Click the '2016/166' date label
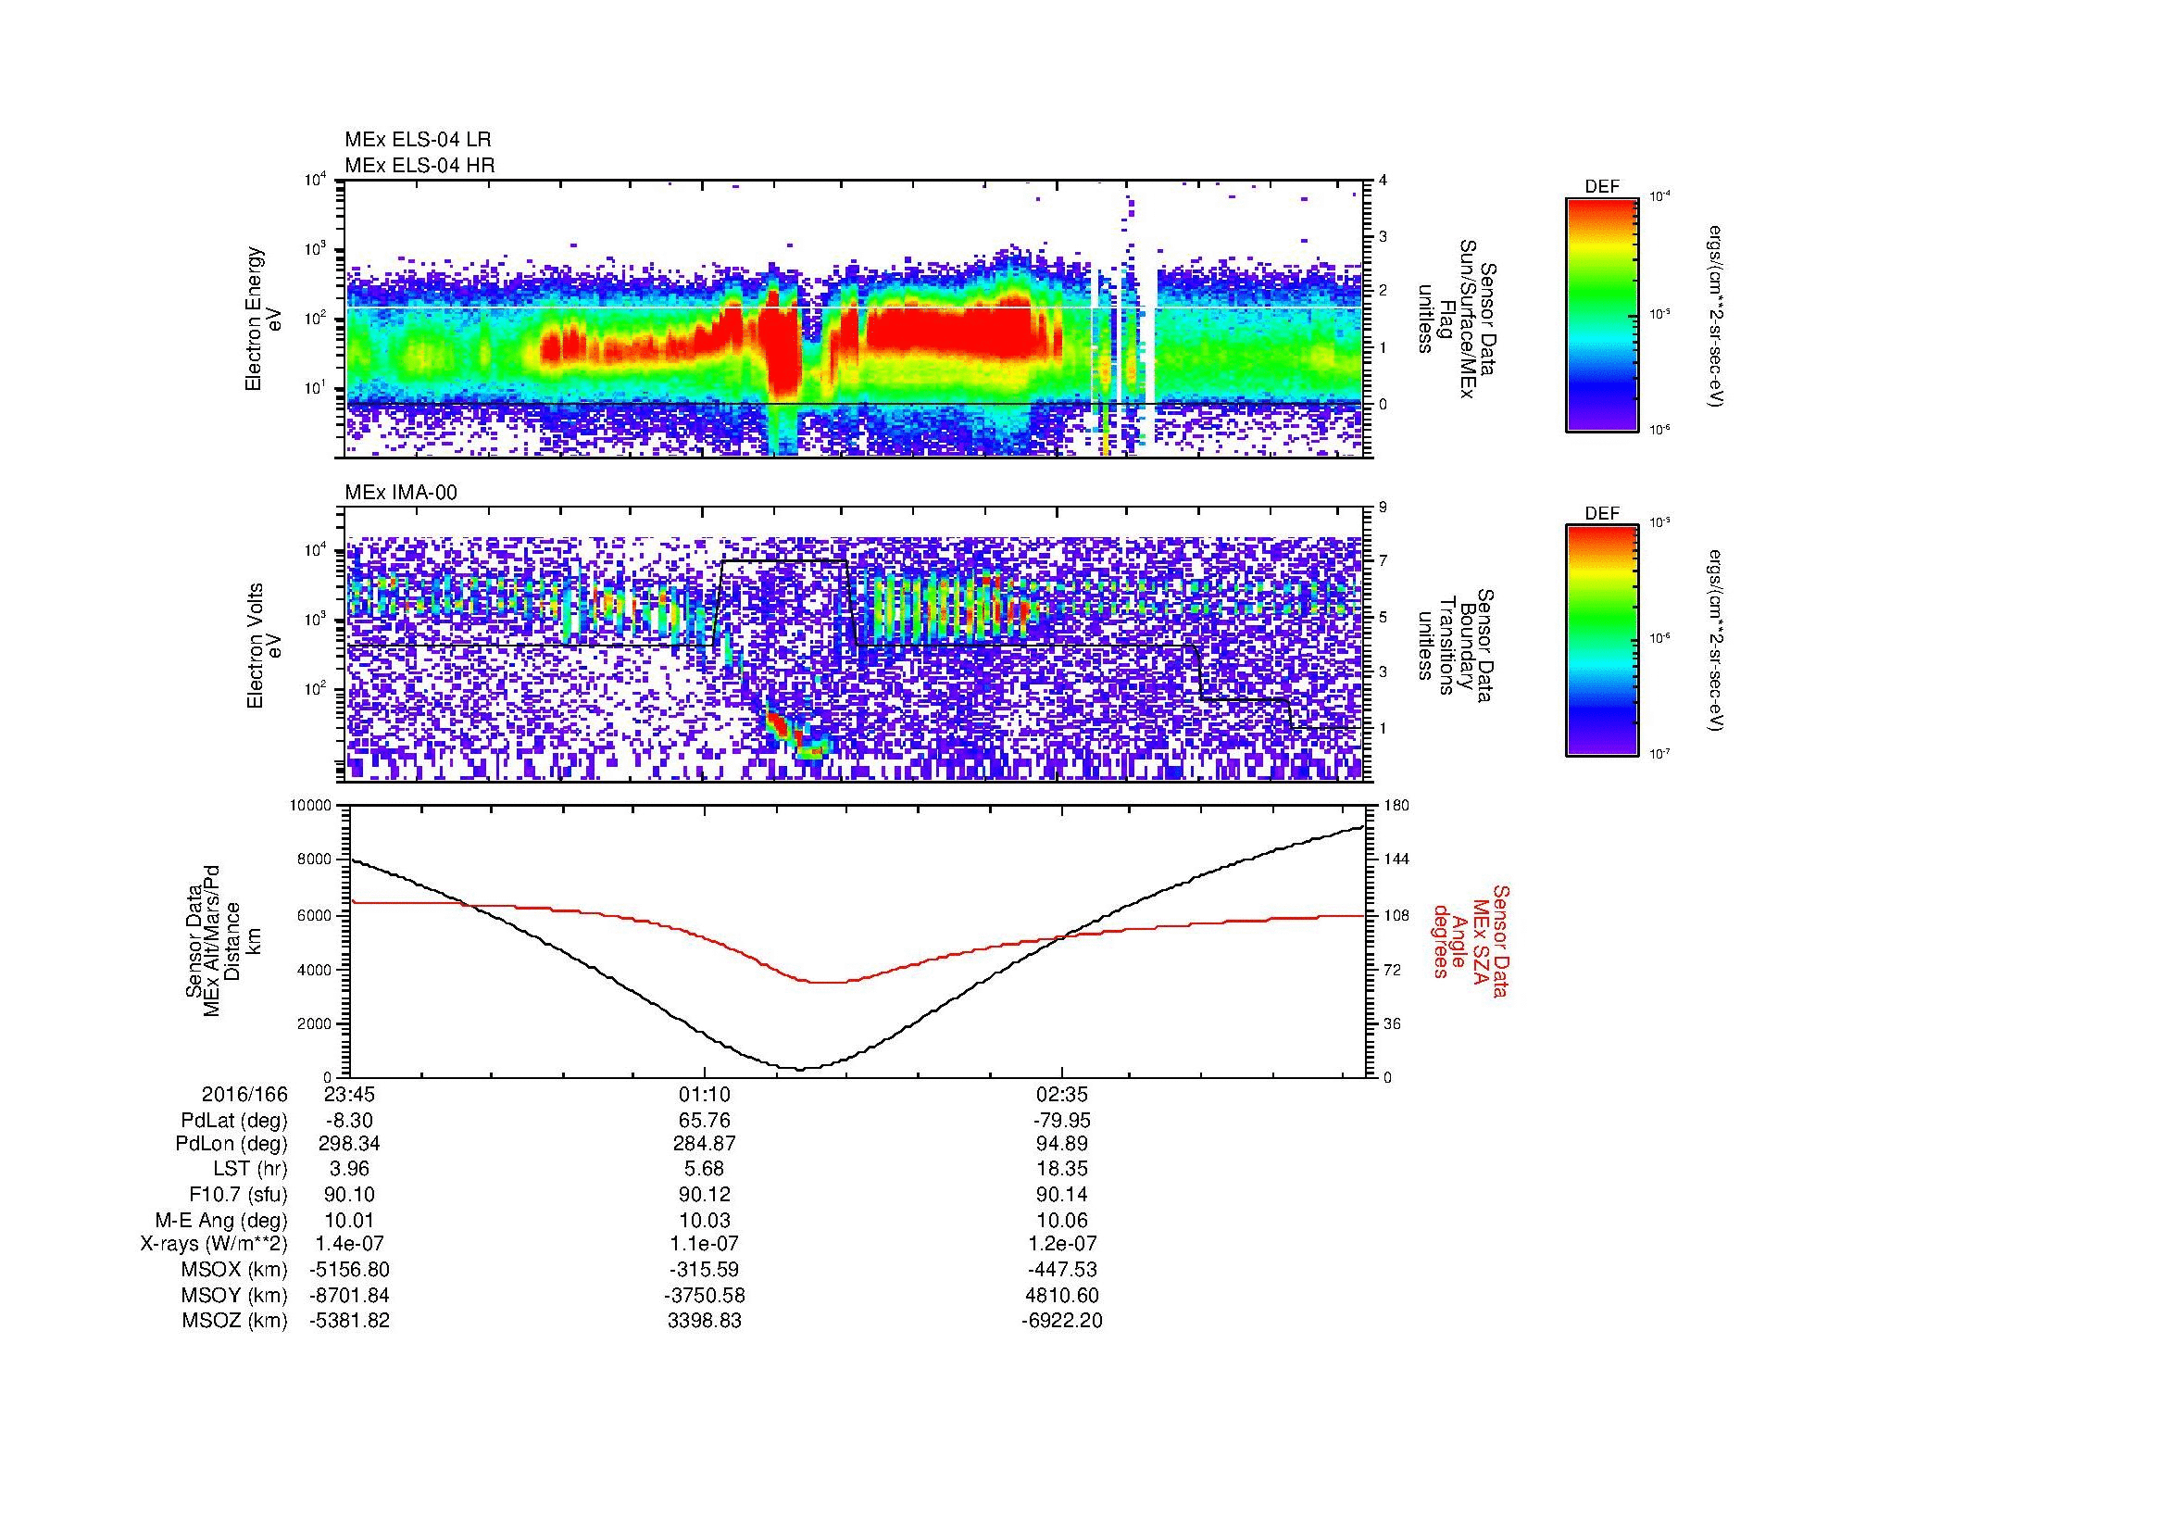The image size is (2166, 1531). coord(244,1095)
